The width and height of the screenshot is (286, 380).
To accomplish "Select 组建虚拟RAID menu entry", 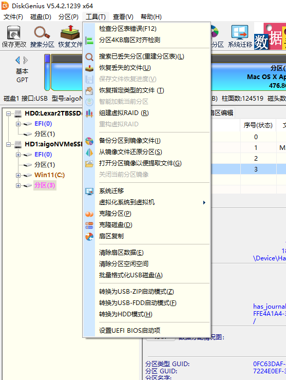I will click(x=146, y=113).
